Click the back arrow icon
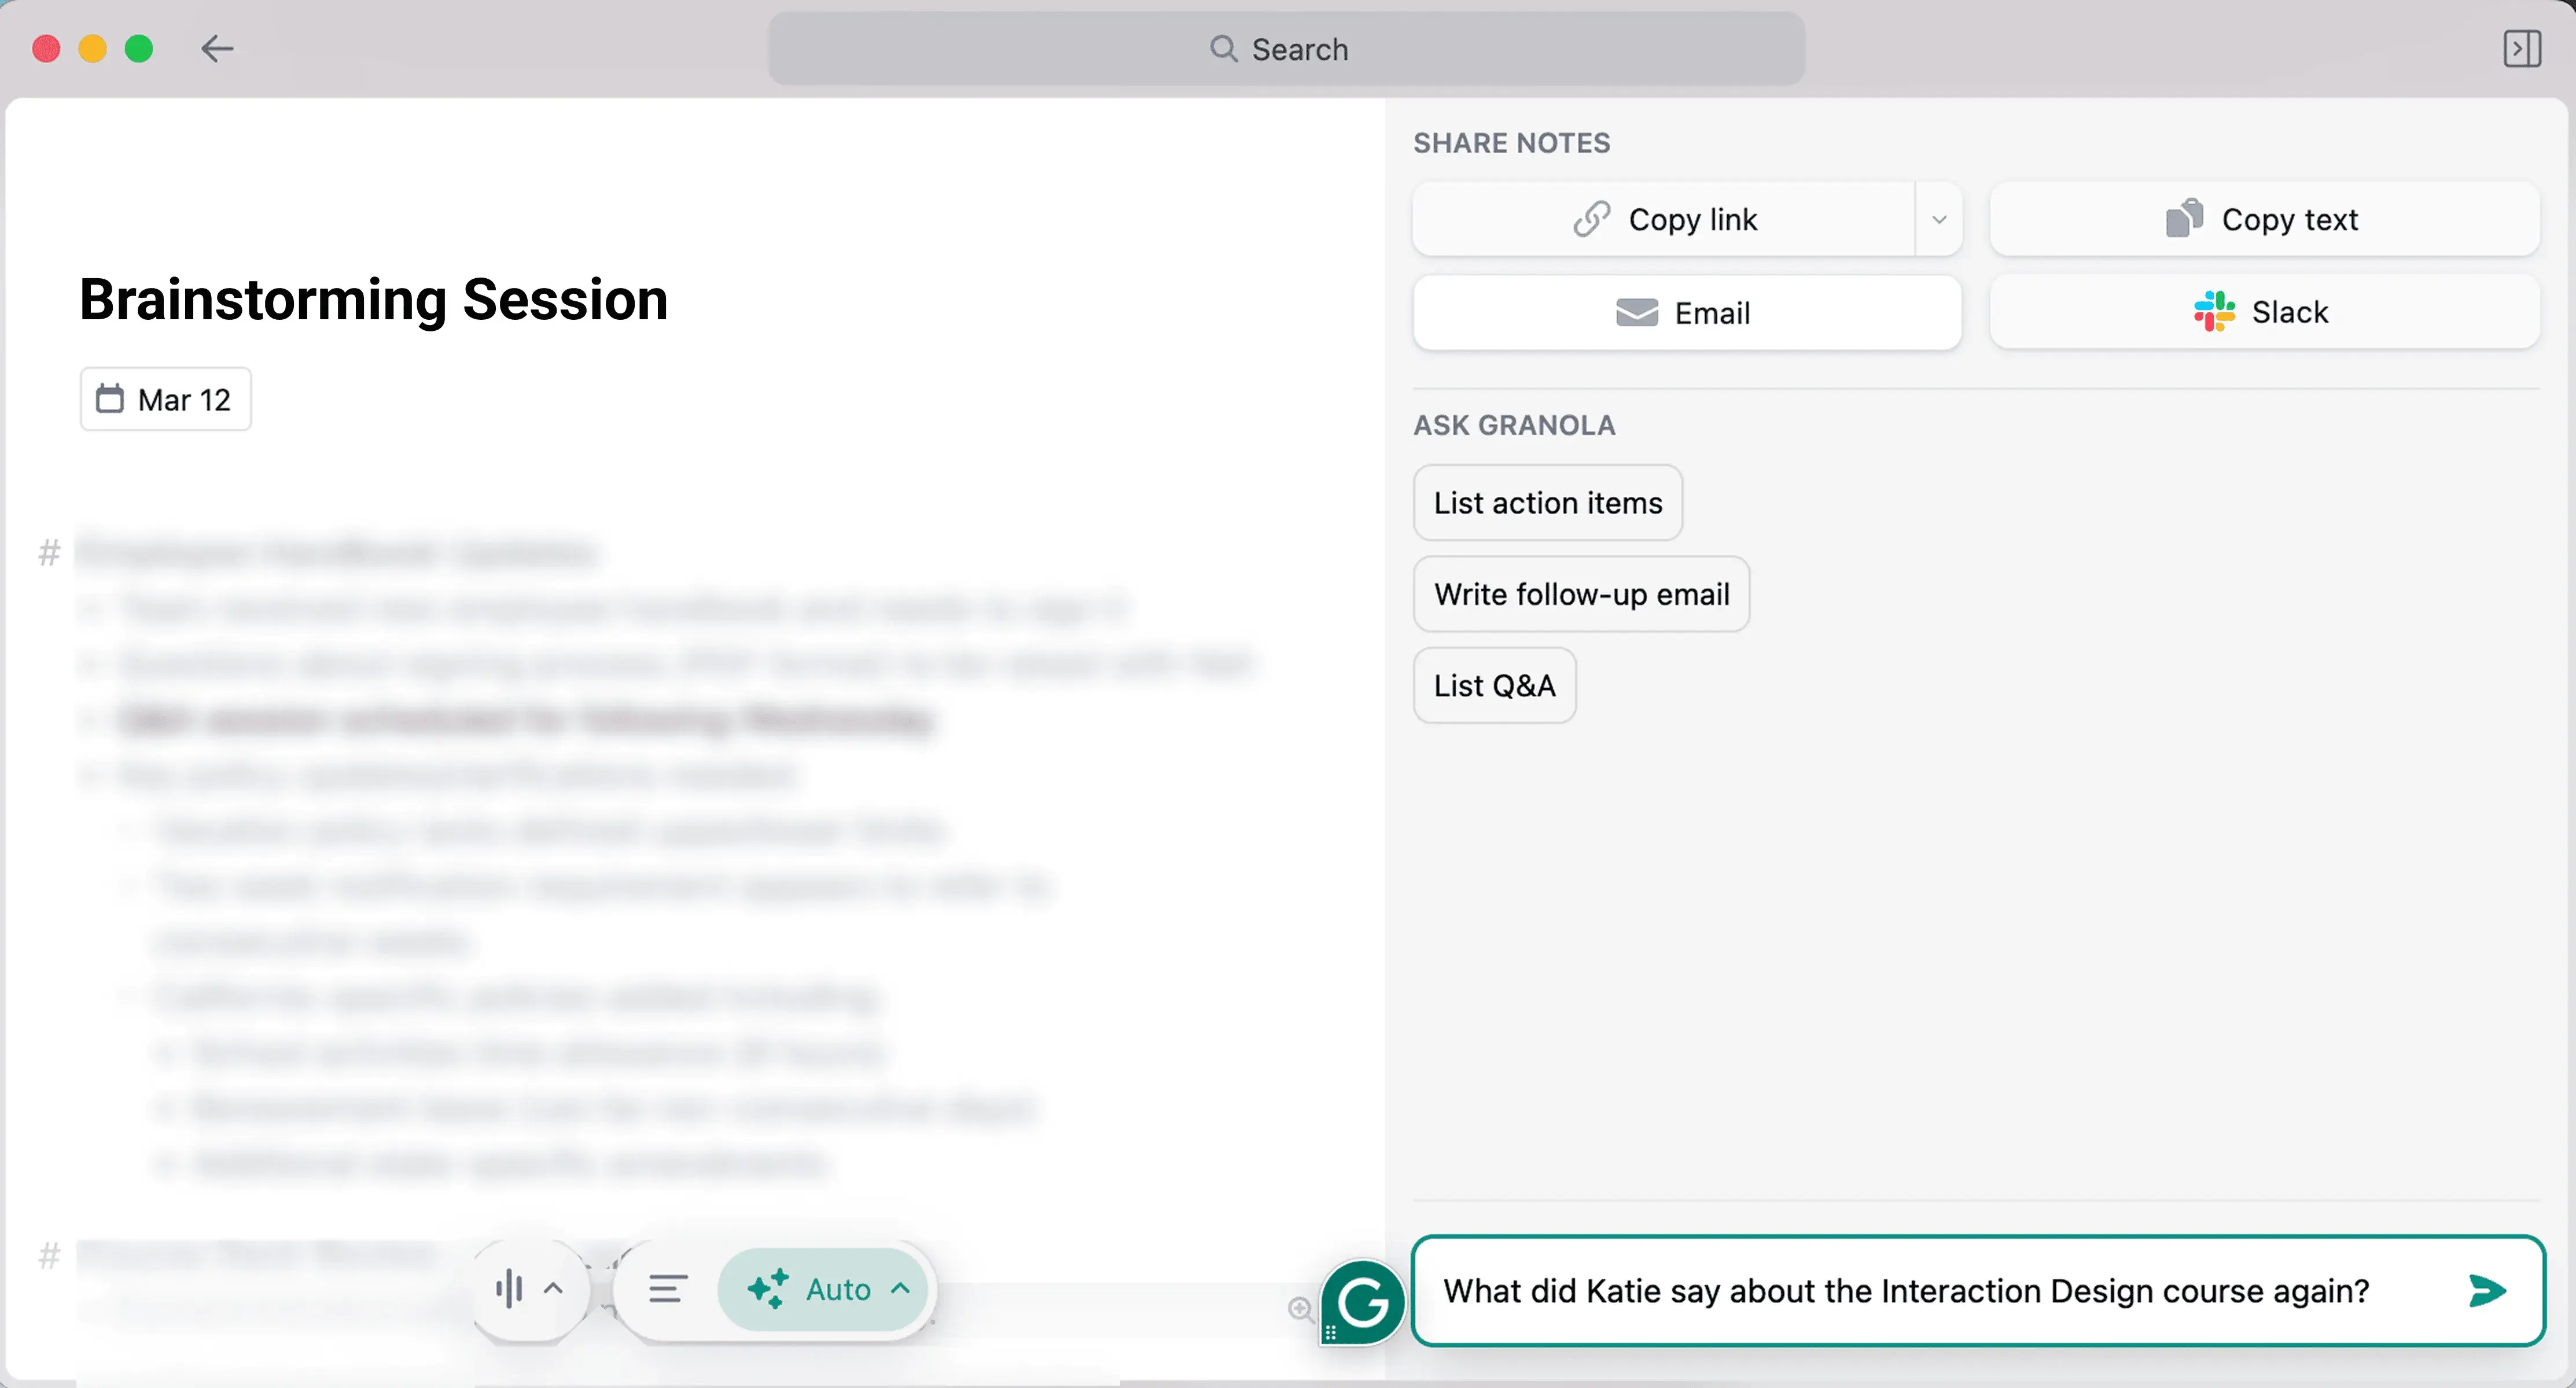 pyautogui.click(x=216, y=48)
